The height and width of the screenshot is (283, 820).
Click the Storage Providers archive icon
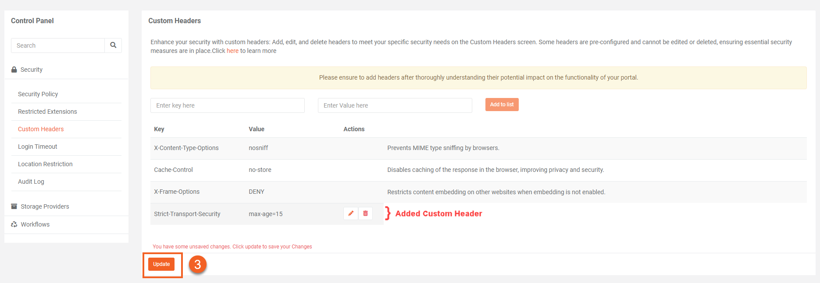[x=14, y=206]
